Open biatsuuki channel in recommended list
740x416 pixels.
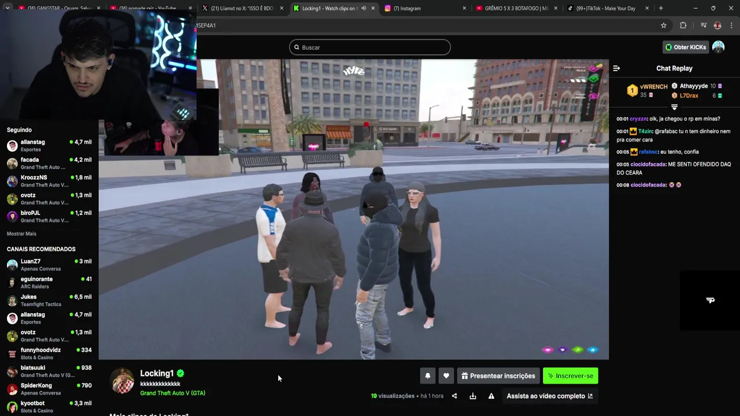49,371
